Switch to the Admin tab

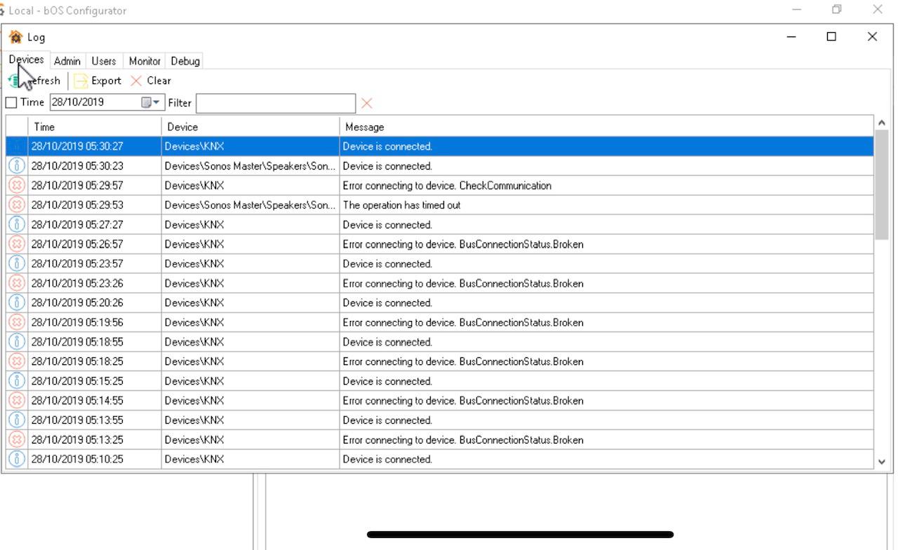tap(67, 61)
